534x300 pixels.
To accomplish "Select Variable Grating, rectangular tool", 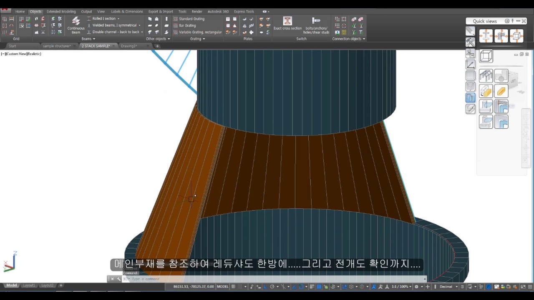I will coord(197,32).
